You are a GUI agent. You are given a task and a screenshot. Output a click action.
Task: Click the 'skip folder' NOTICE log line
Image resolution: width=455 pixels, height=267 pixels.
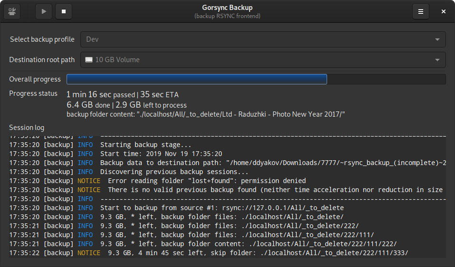pyautogui.click(x=209, y=253)
